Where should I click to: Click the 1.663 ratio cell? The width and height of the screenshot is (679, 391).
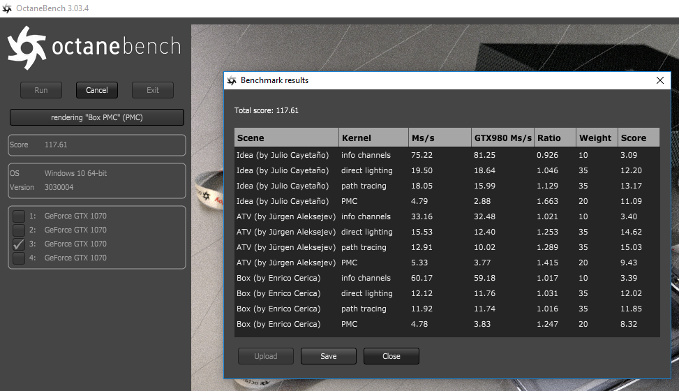point(547,202)
